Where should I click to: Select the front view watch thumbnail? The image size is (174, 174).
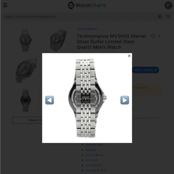click(x=25, y=40)
